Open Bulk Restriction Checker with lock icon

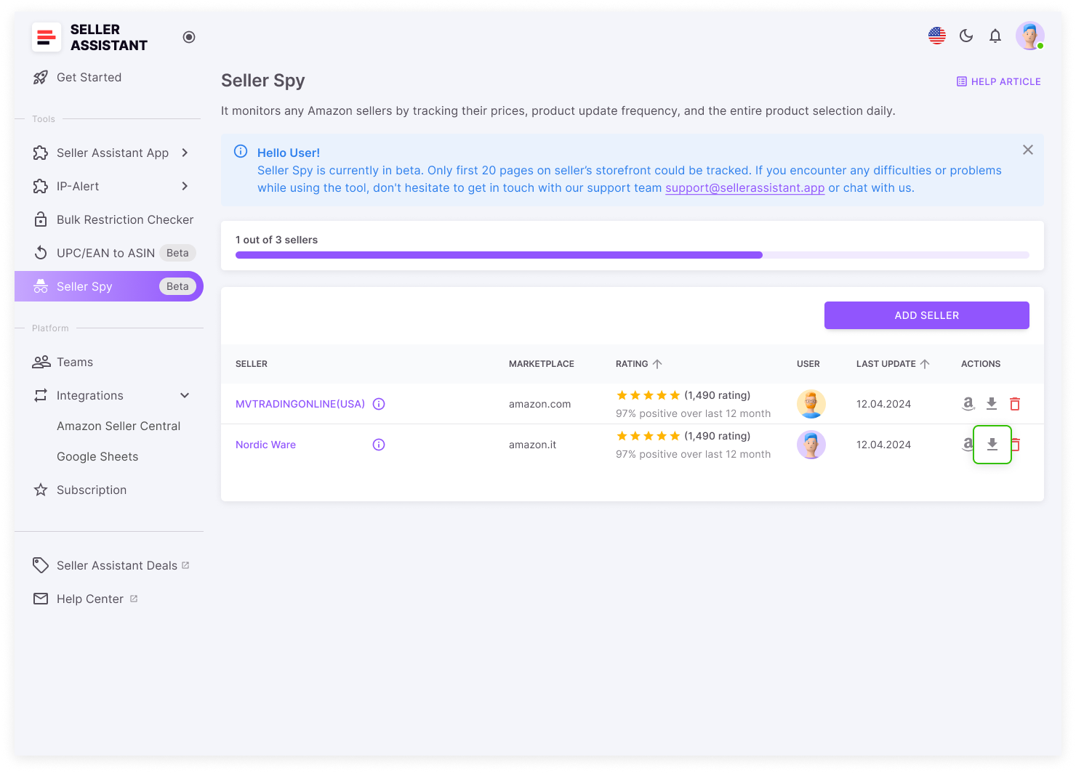(x=41, y=219)
